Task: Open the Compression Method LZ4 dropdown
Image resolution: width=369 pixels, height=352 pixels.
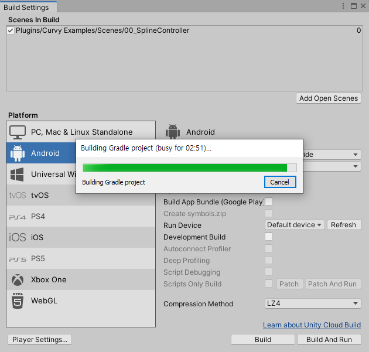Action: 313,303
